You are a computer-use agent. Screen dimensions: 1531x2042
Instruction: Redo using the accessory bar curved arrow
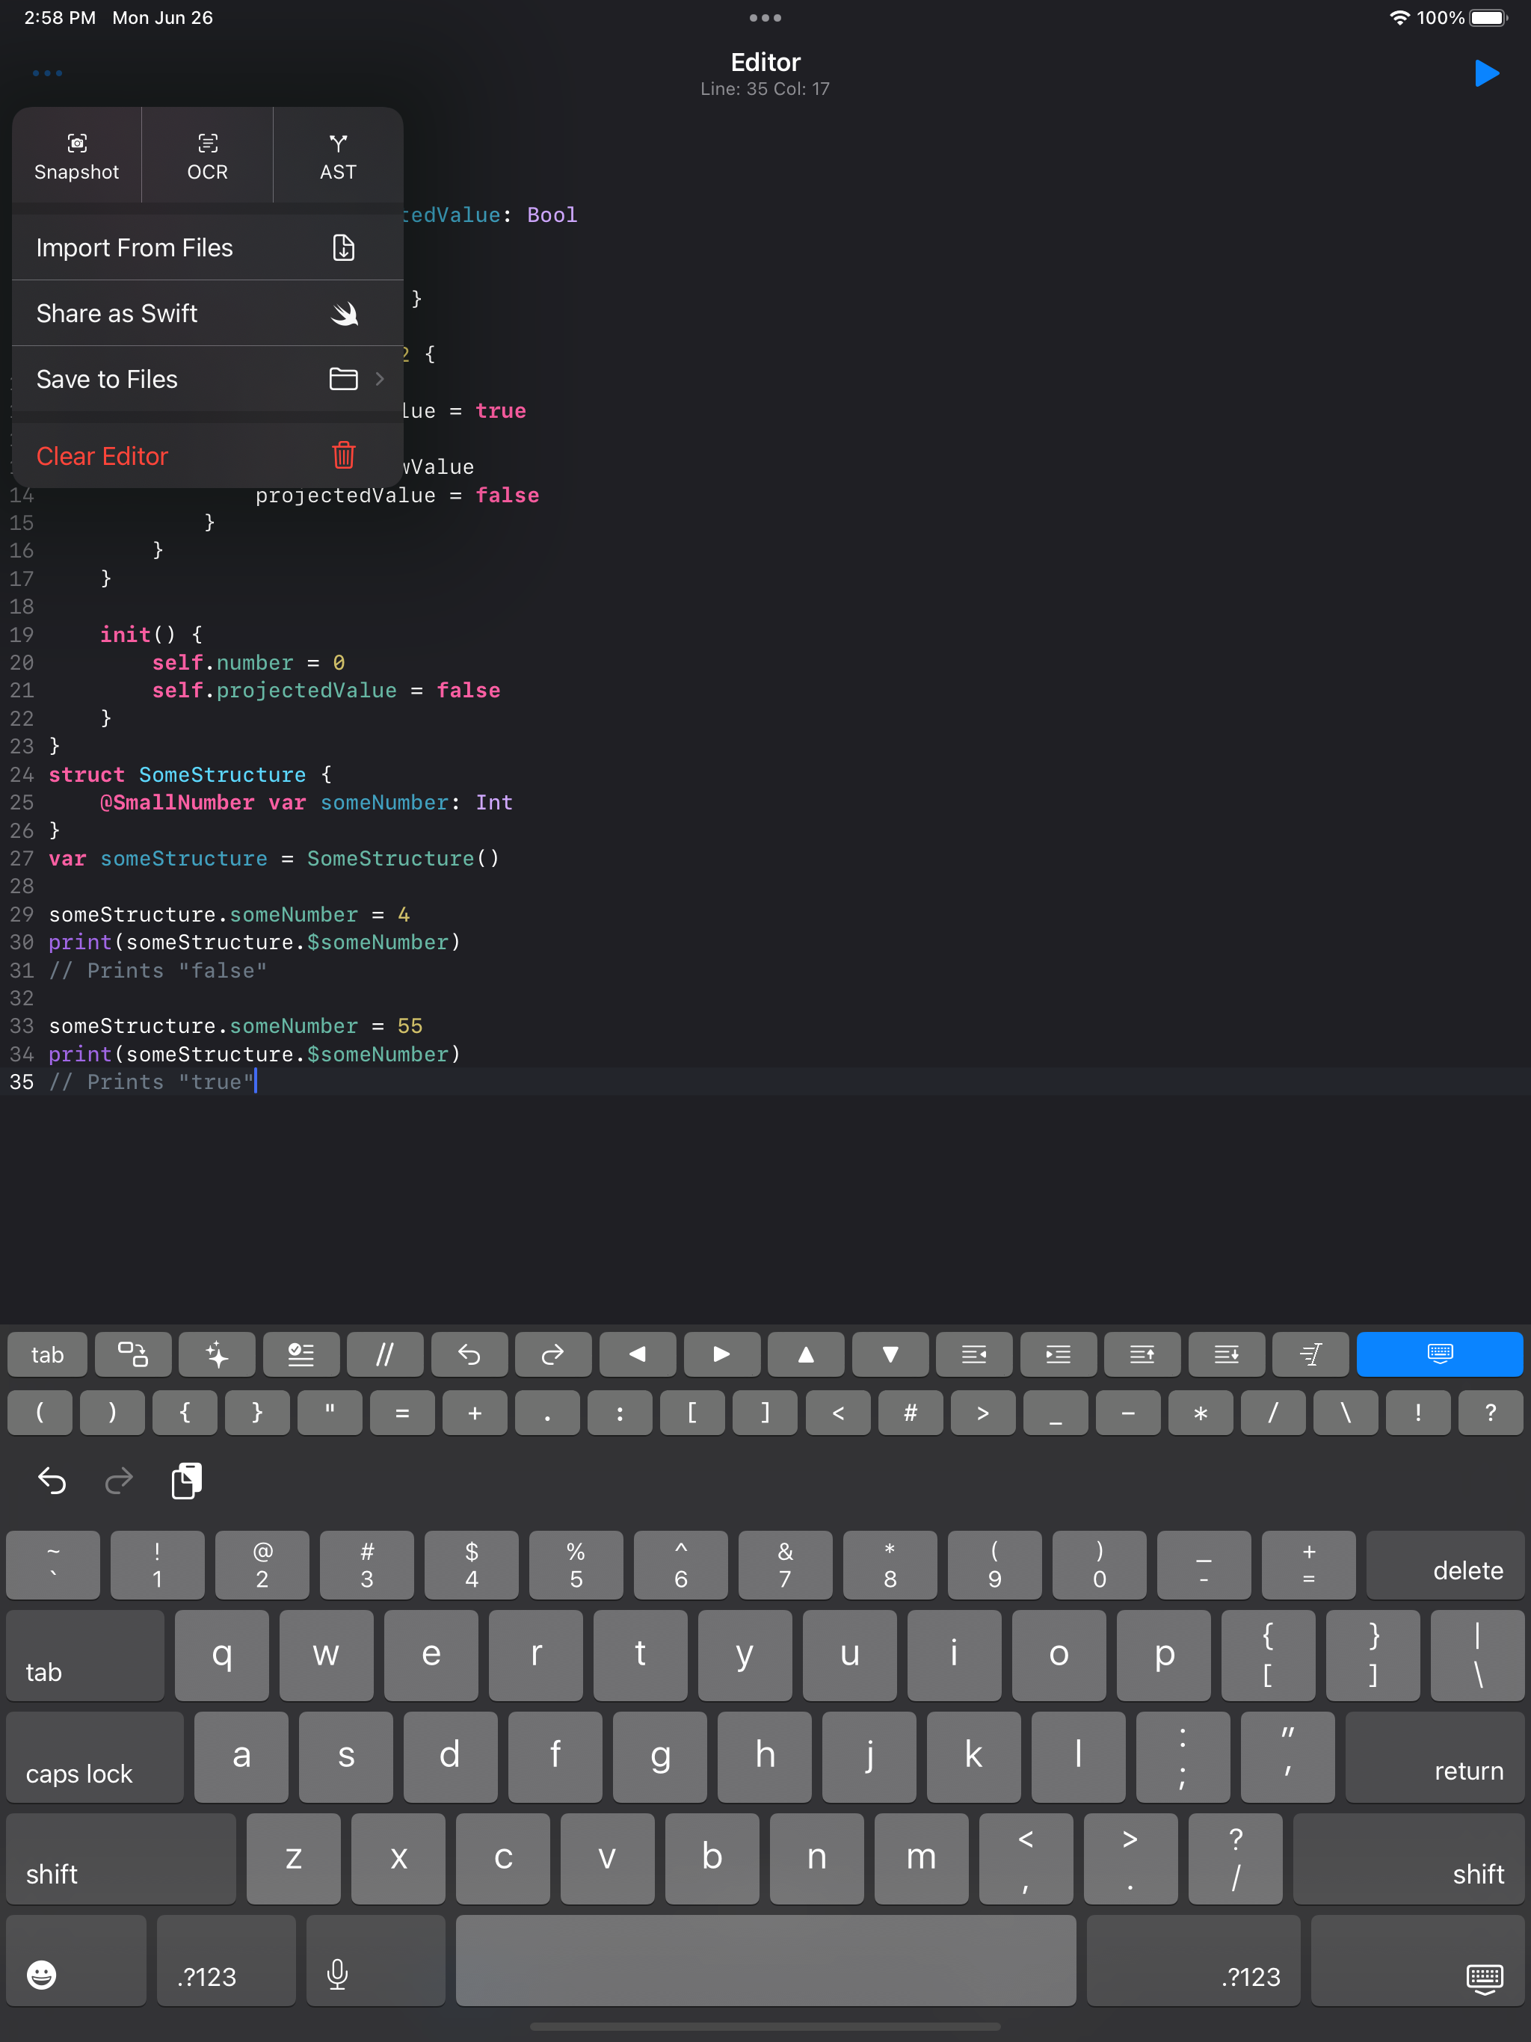pyautogui.click(x=553, y=1355)
